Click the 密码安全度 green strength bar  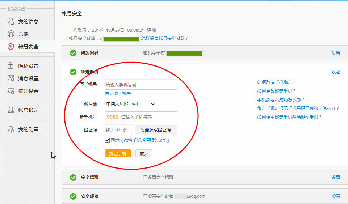(185, 54)
